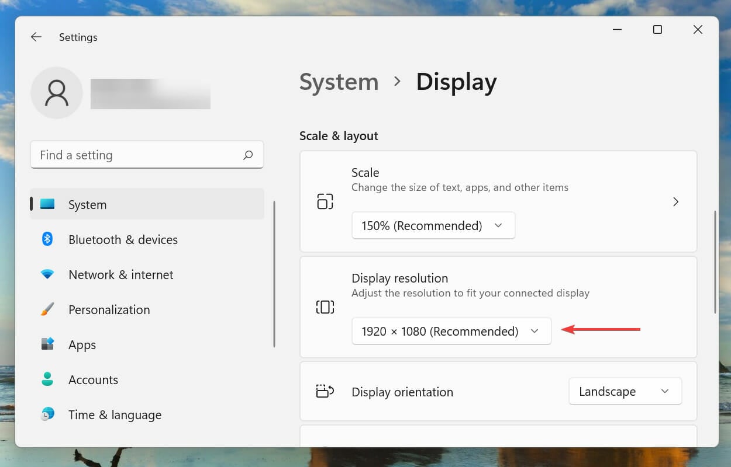Click the Apps icon in sidebar
Image resolution: width=731 pixels, height=467 pixels.
coord(47,344)
